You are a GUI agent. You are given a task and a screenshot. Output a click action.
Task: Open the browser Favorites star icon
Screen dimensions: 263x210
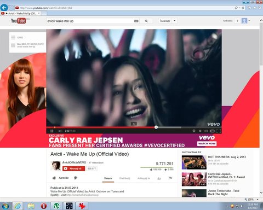(255, 8)
